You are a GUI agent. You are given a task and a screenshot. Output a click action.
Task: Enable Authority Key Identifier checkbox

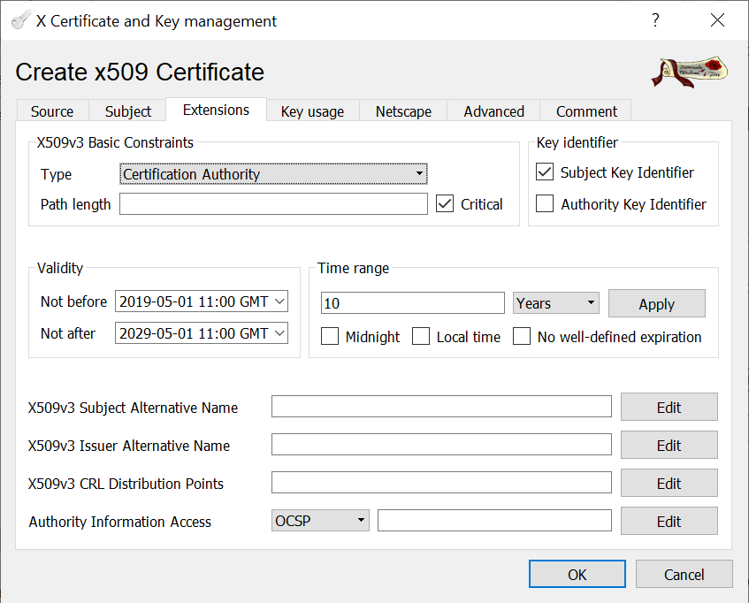(546, 204)
